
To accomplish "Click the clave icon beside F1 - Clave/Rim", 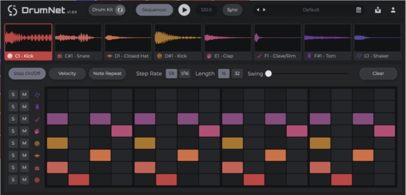I will (x=259, y=56).
